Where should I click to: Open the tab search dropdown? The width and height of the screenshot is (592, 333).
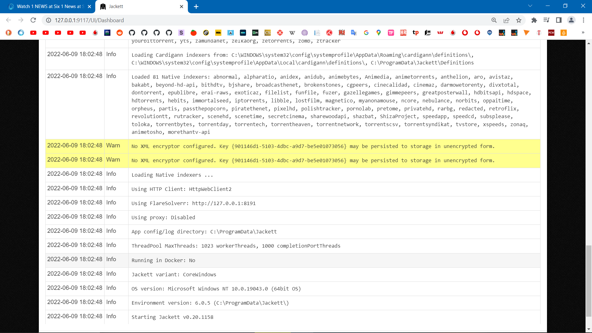pos(530,6)
